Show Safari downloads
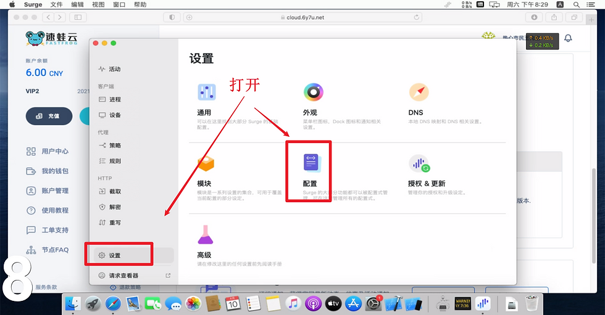 pyautogui.click(x=535, y=17)
